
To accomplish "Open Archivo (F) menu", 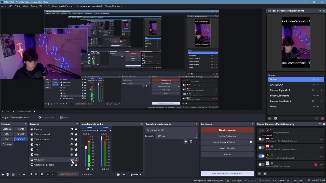I will pyautogui.click(x=7, y=6).
